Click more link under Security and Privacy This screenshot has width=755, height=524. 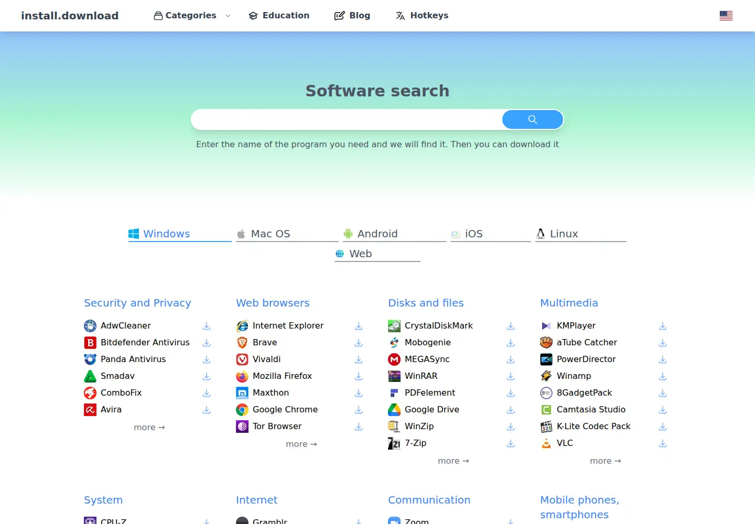(x=149, y=428)
